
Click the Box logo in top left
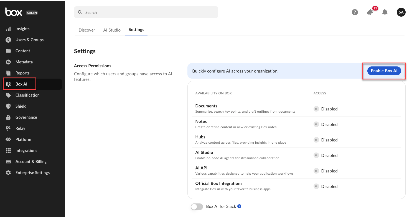click(x=14, y=12)
